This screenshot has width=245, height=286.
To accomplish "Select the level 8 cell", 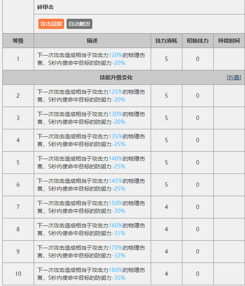I will 18,229.
